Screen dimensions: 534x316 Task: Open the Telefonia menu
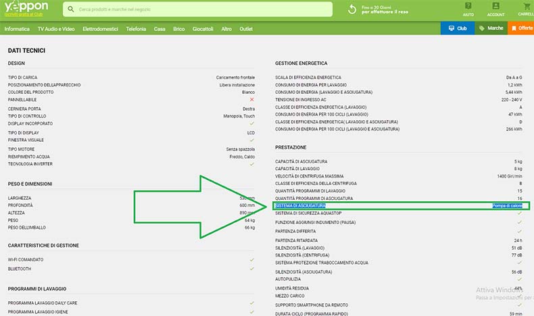coord(136,29)
